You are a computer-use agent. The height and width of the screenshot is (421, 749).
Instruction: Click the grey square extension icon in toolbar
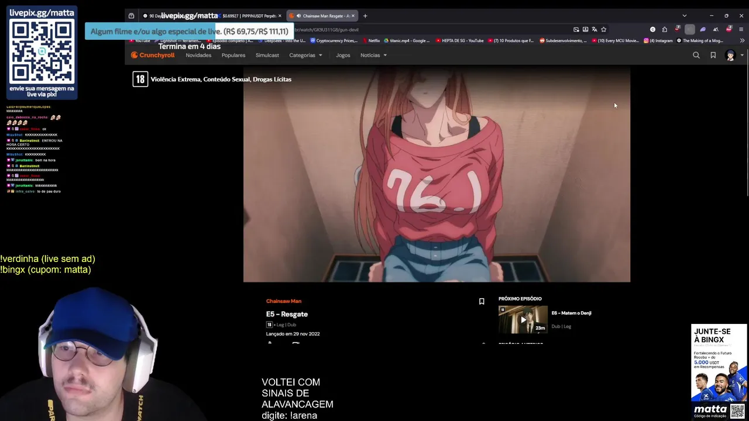(x=690, y=29)
